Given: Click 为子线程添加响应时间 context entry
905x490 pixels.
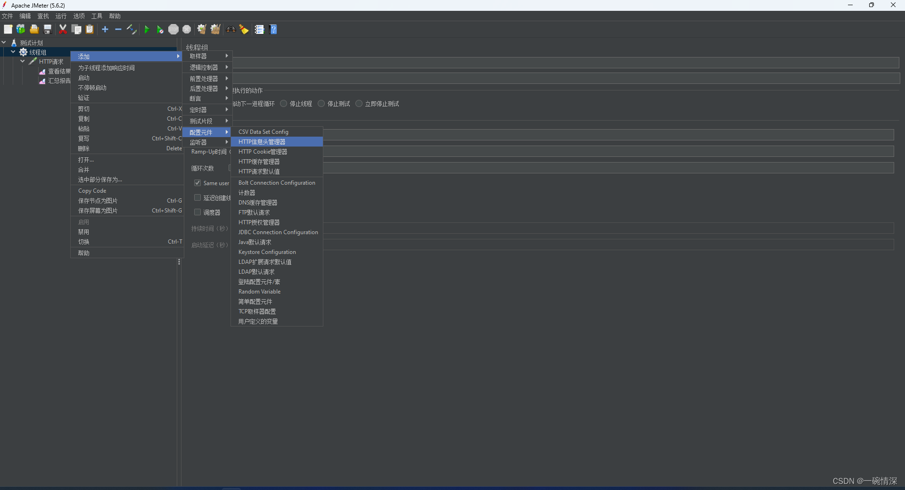Looking at the screenshot, I should tap(127, 68).
